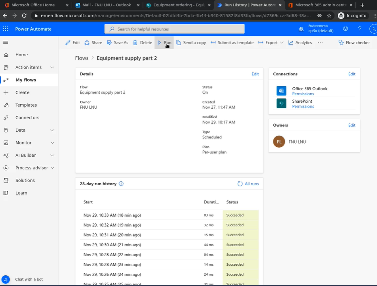Screen dimensions: 377x286
Task: Open the more commands ellipsis menu
Action: (x=320, y=42)
